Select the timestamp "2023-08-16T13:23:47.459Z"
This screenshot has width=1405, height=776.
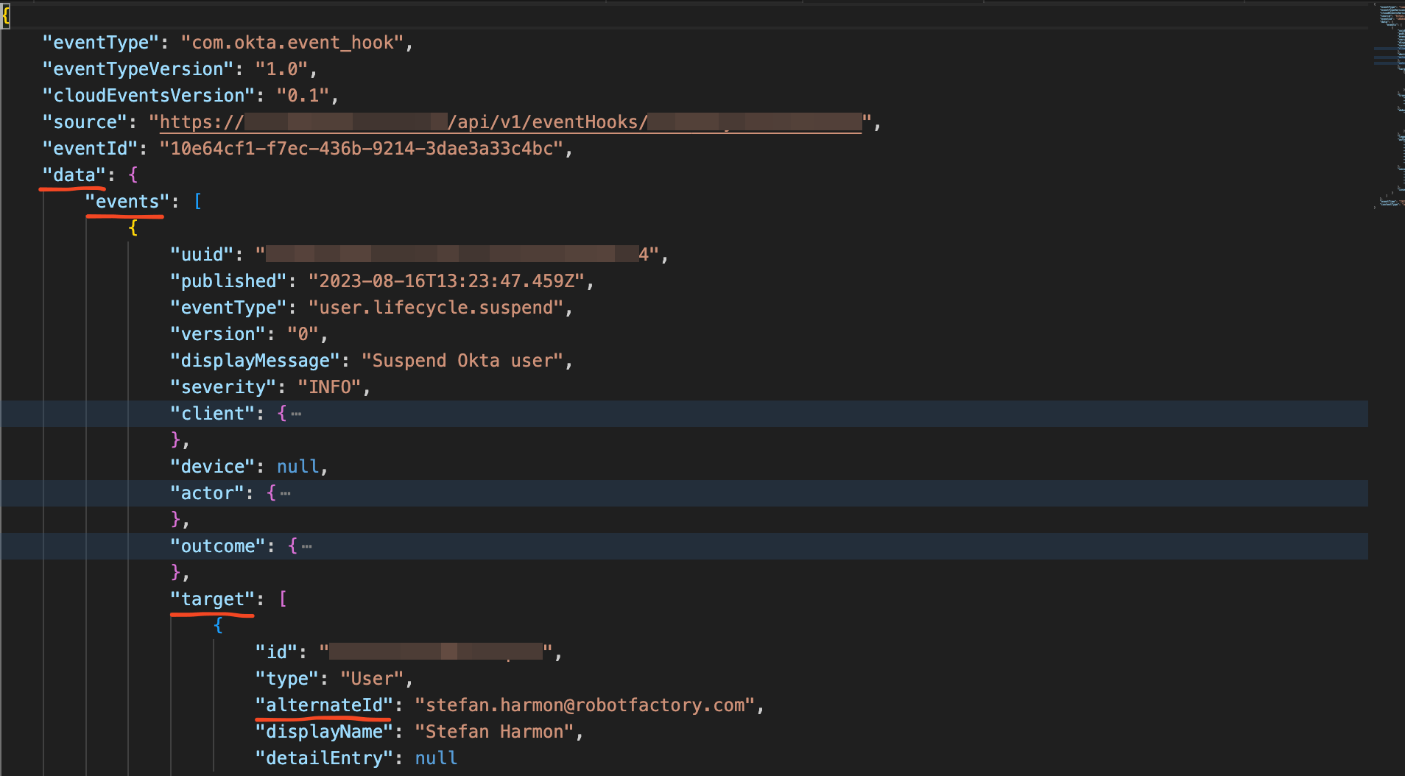coord(447,281)
